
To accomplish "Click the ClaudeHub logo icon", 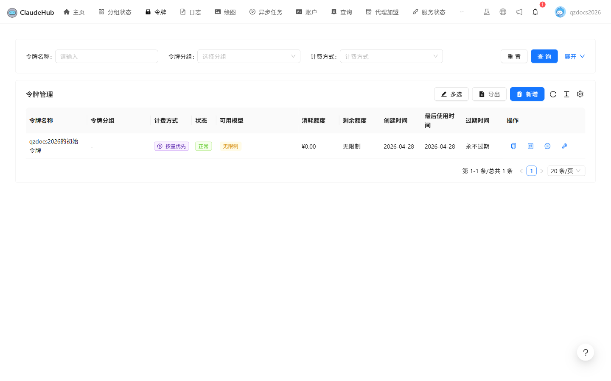I will coord(12,12).
